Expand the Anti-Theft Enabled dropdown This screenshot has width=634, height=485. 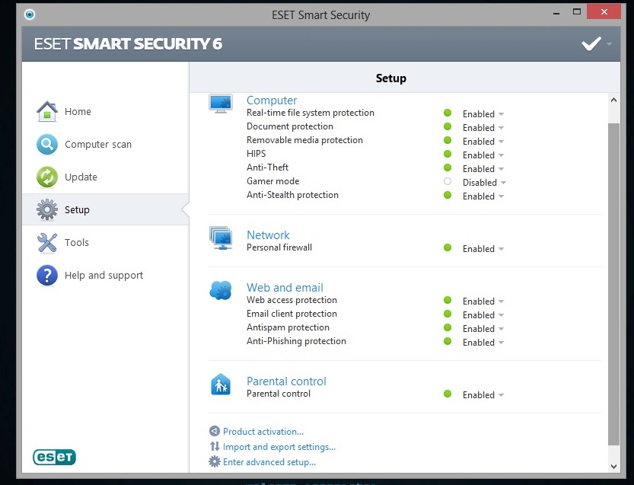coord(483,169)
